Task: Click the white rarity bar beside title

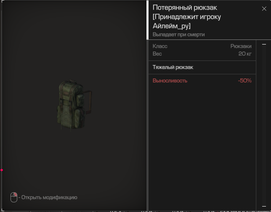Action: click(147, 20)
